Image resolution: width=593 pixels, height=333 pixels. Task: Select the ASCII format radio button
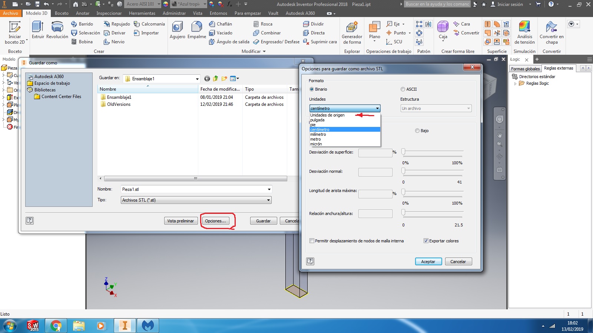click(x=403, y=89)
